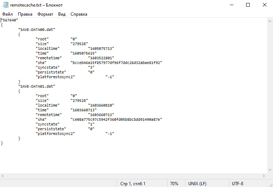This screenshot has height=187, width=273.
Task: Open the Вид menu
Action: click(x=62, y=14)
